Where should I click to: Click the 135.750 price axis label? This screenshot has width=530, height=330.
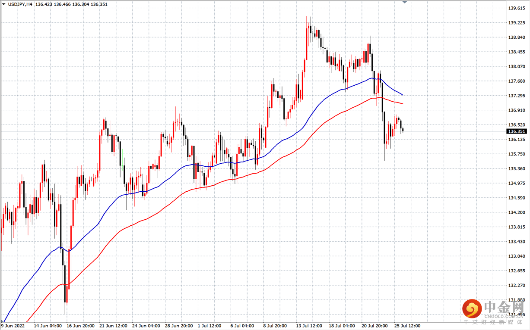[x=517, y=154]
